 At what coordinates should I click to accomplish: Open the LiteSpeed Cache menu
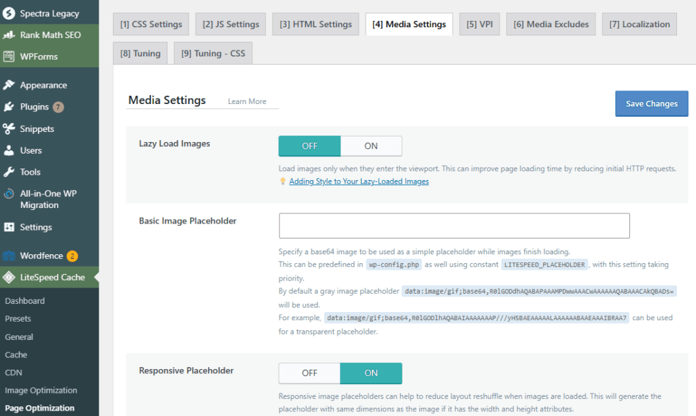tap(49, 277)
